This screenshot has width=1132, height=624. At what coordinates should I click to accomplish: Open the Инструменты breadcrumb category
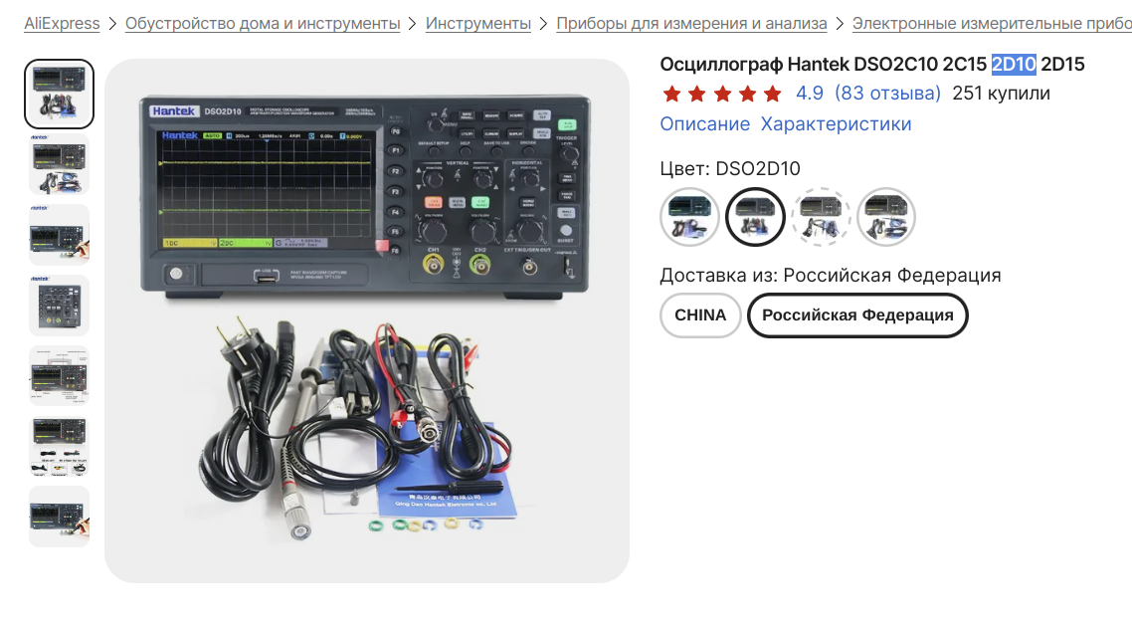click(477, 23)
